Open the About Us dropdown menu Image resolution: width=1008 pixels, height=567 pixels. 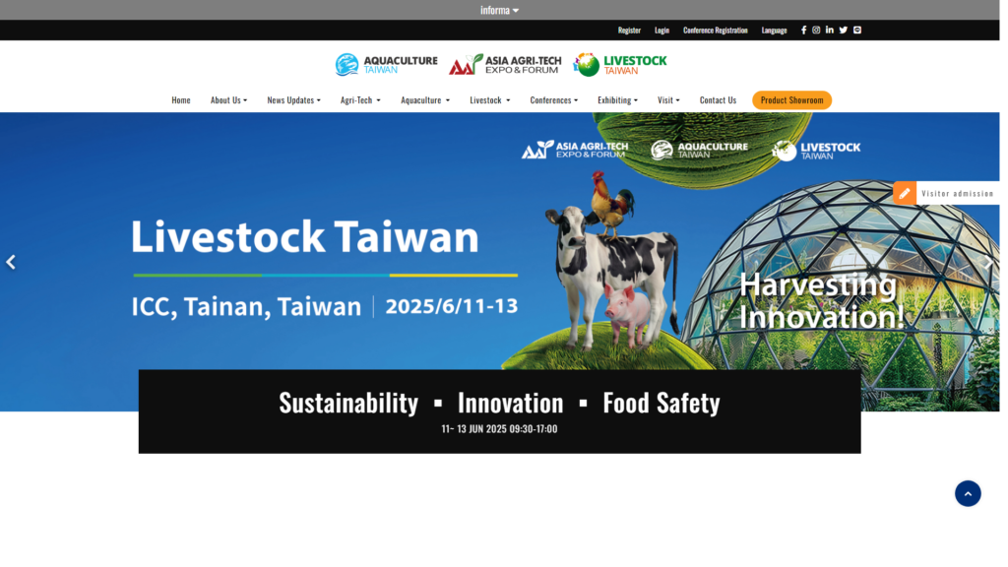point(228,100)
